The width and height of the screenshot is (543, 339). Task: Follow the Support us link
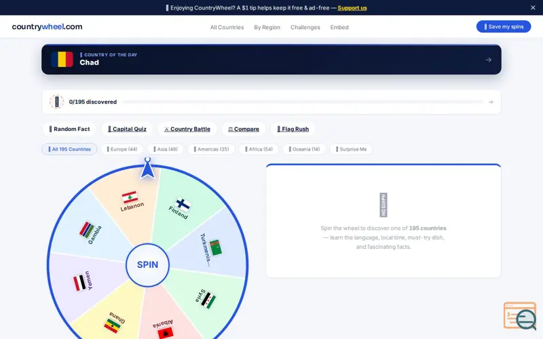pos(352,7)
